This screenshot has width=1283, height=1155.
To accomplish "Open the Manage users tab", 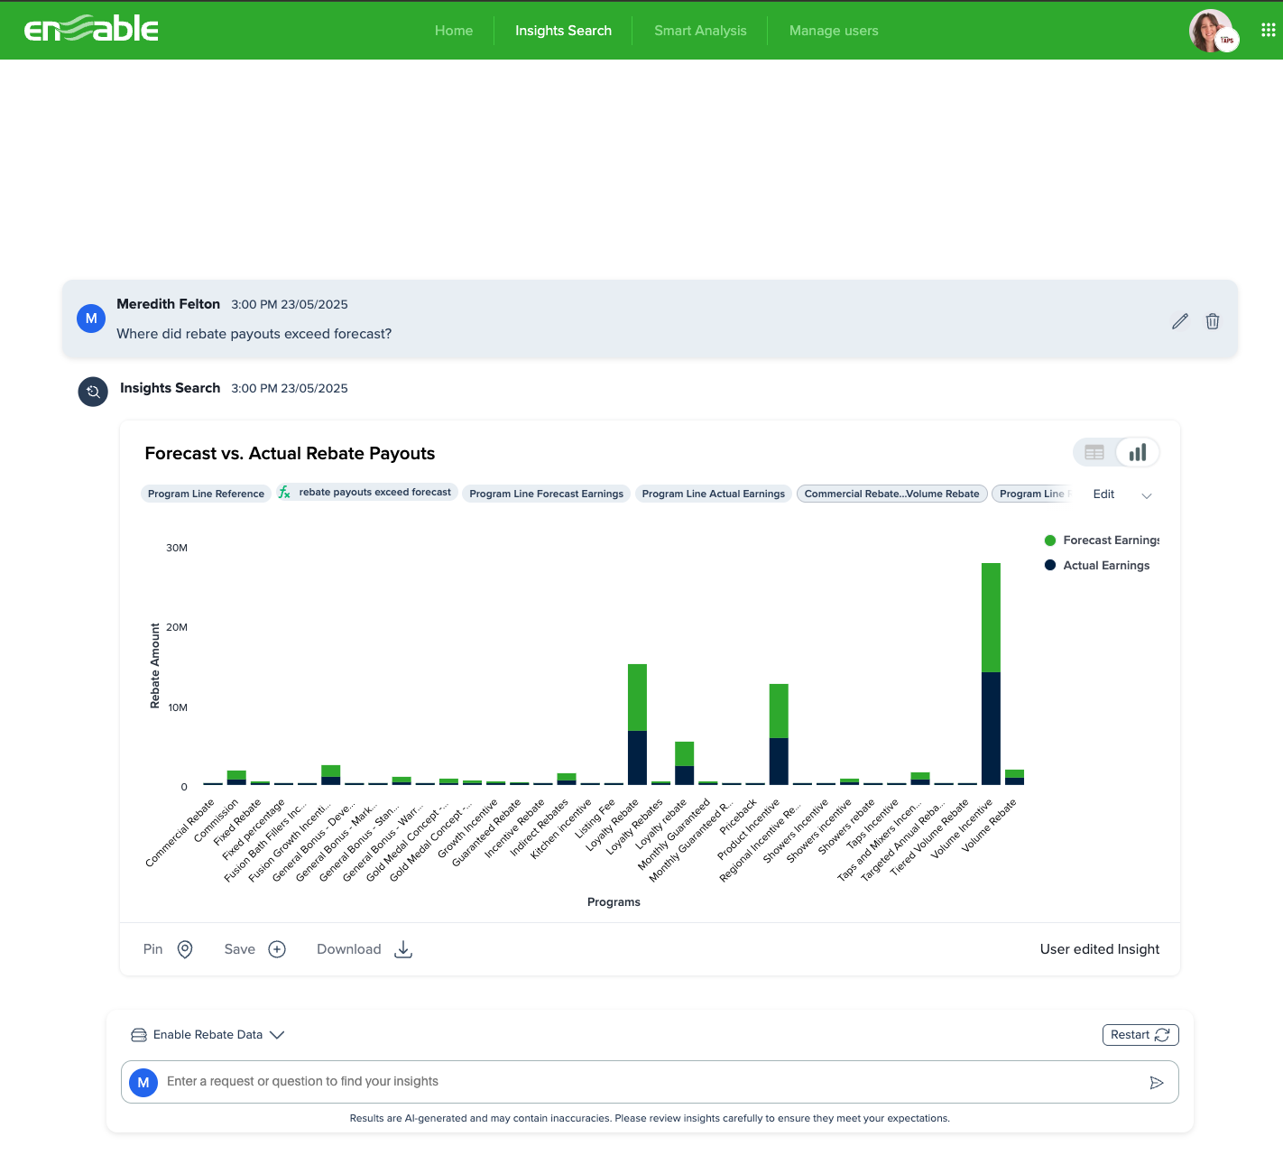I will (x=833, y=31).
